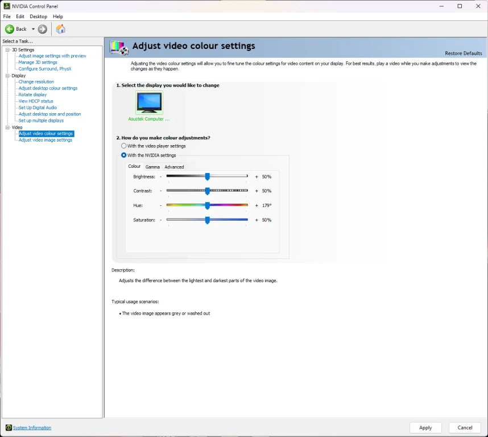Click the minus icon beside Saturation
This screenshot has height=437, width=488.
tap(160, 220)
